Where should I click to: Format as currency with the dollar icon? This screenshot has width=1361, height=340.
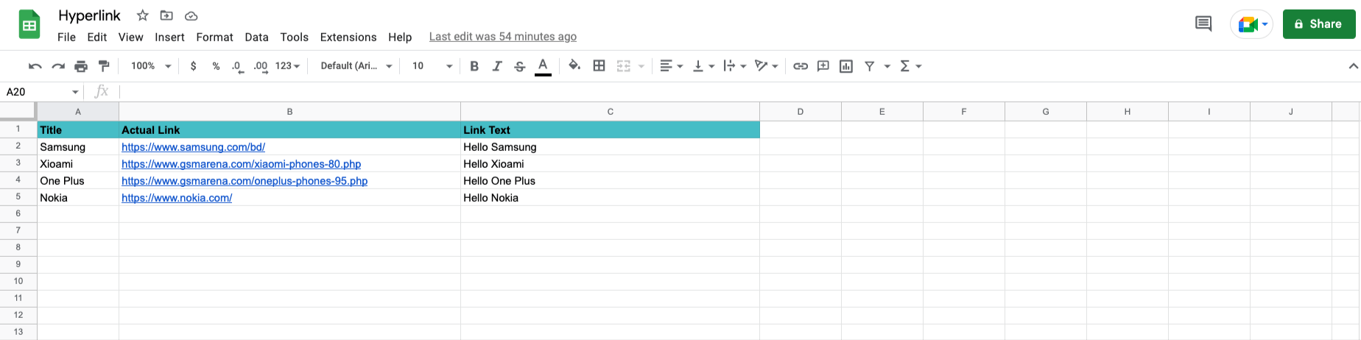click(193, 66)
